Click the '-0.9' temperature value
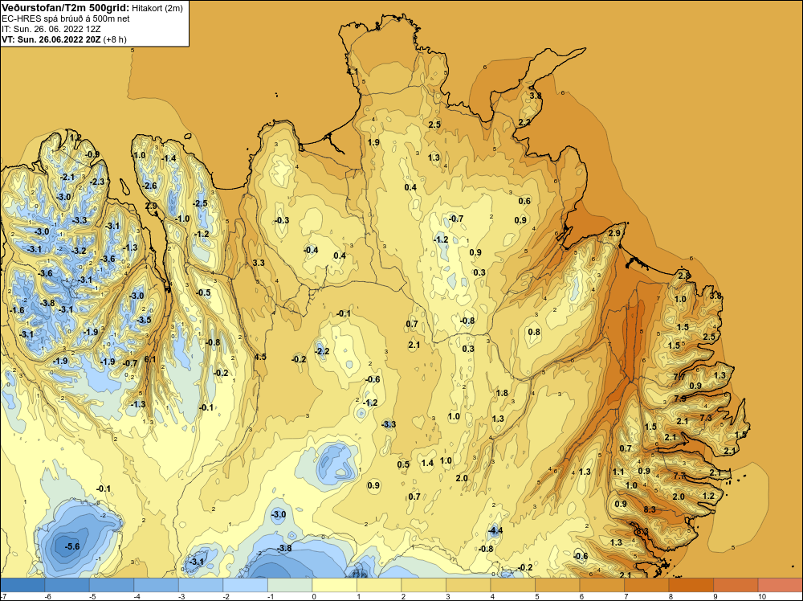The height and width of the screenshot is (601, 803). coord(92,154)
